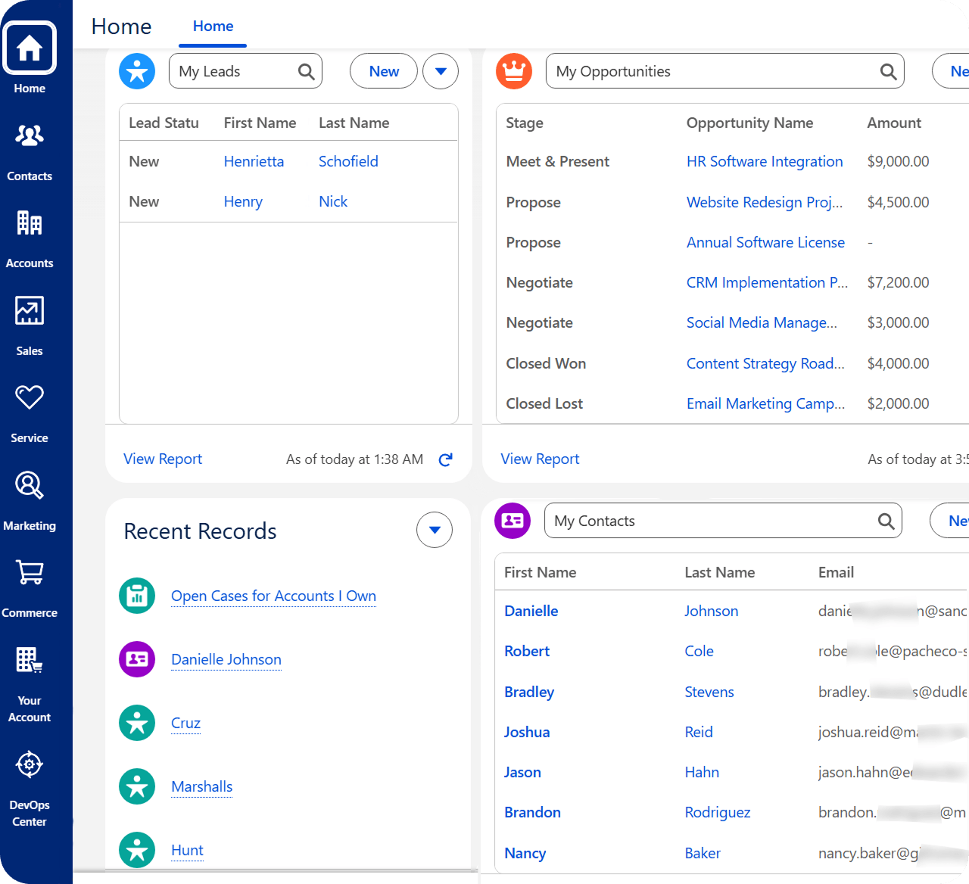This screenshot has width=969, height=884.
Task: Click search icon in My Opportunities
Action: pos(889,71)
